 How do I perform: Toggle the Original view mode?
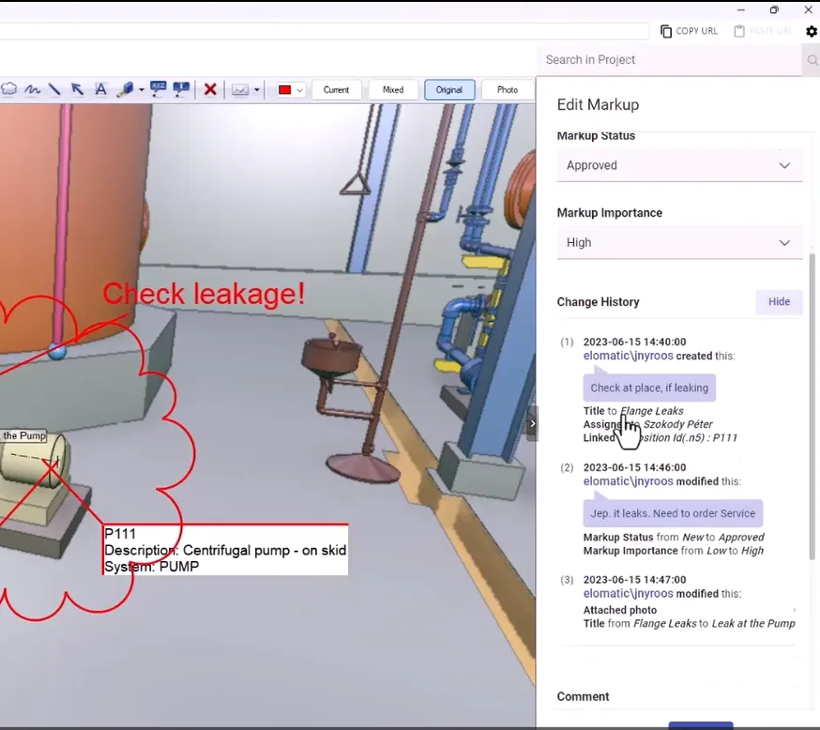[449, 90]
